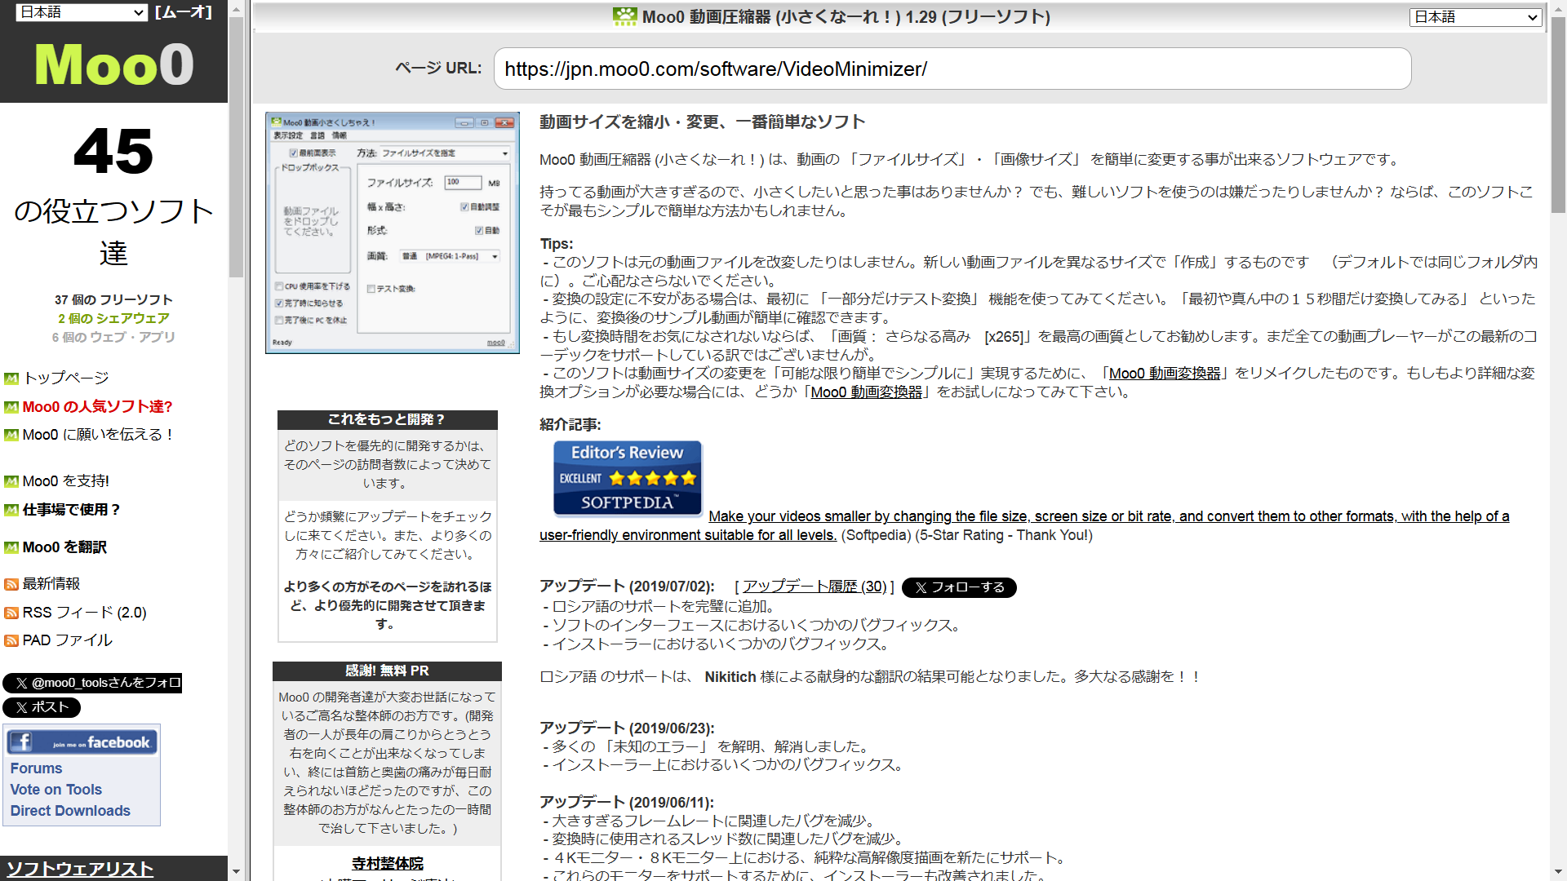Click the RSS feed icon beside RSS フィード (2.0)
Image resolution: width=1567 pixels, height=881 pixels.
coord(11,612)
